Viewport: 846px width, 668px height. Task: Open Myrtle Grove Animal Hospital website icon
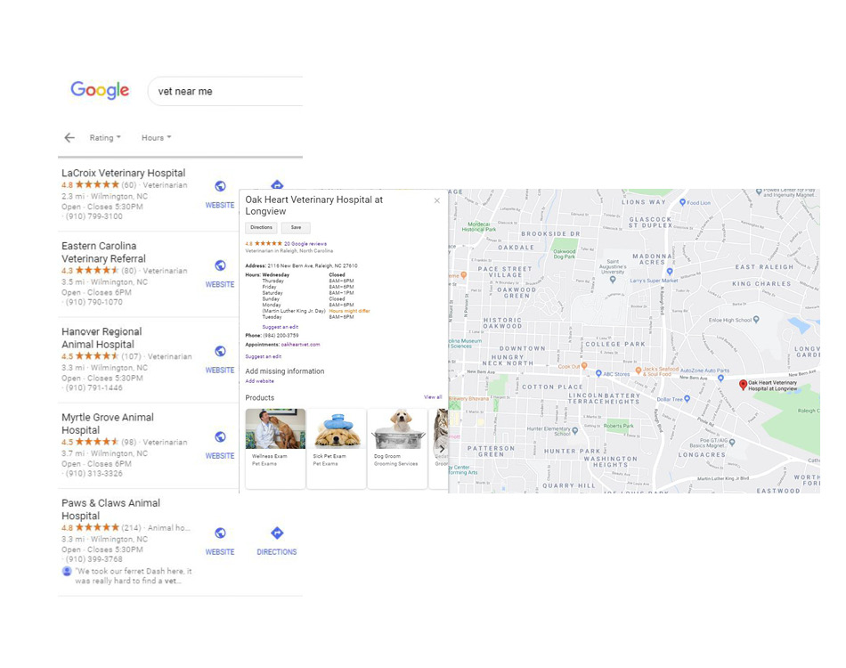[x=220, y=437]
